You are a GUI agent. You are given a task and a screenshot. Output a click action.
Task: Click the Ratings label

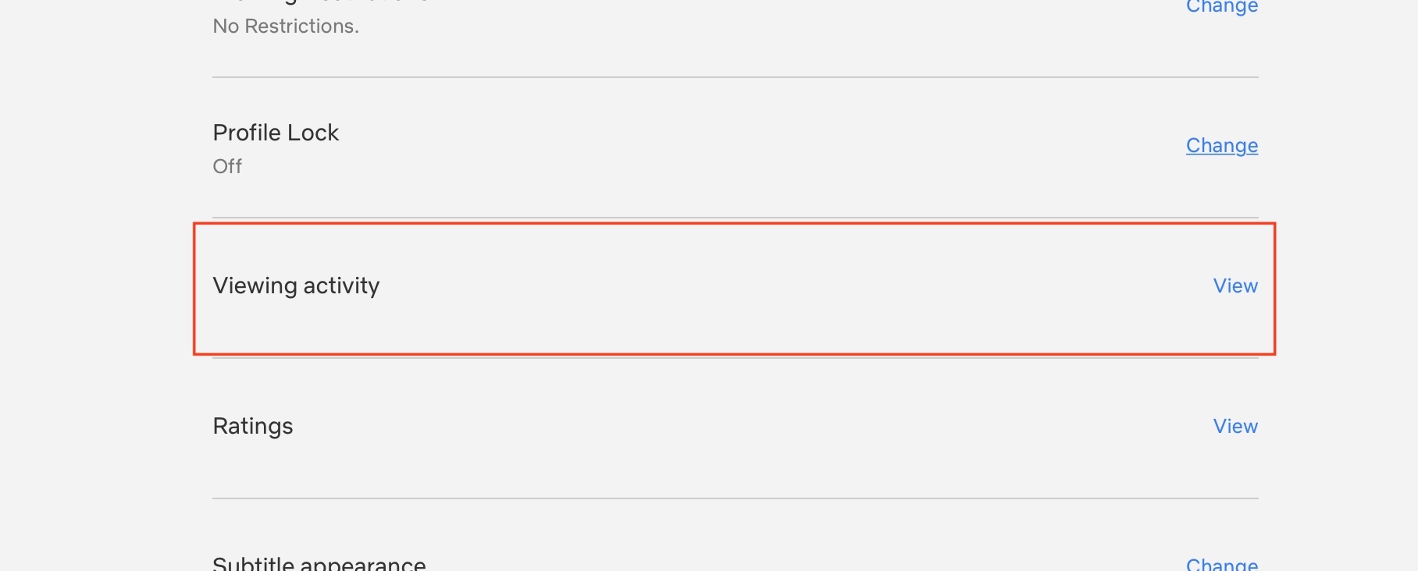point(252,427)
